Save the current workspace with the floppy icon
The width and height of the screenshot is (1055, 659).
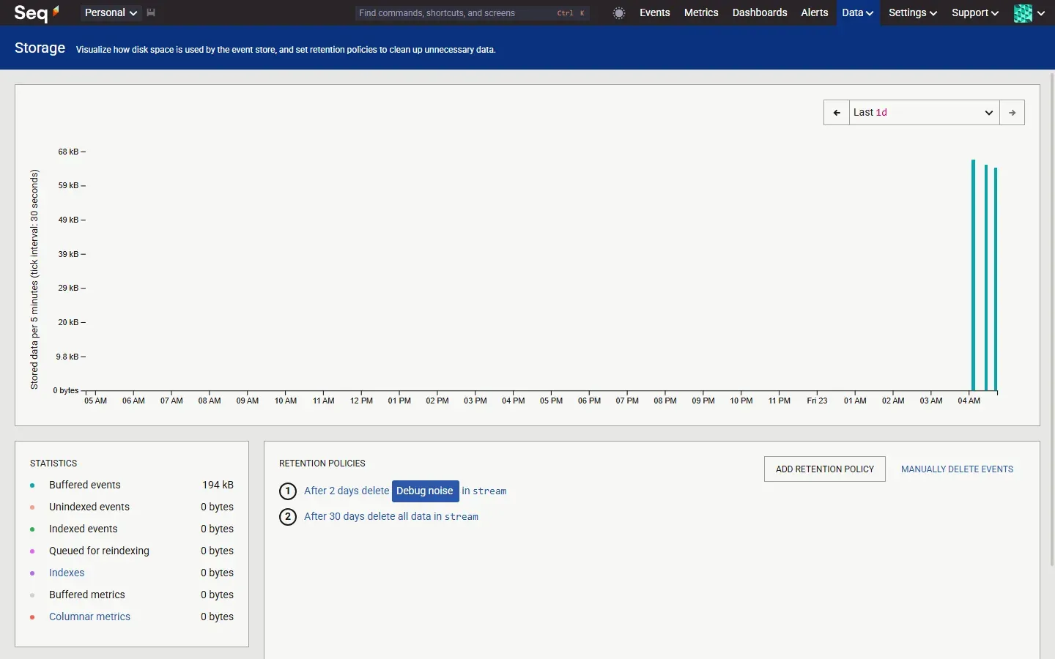pos(151,12)
